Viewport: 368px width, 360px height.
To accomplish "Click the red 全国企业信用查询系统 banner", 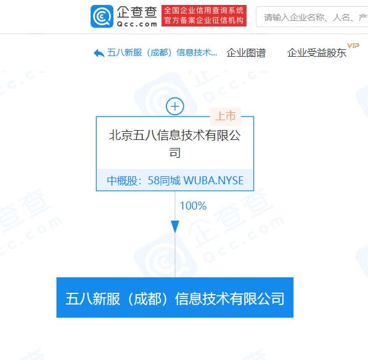I will 204,16.
